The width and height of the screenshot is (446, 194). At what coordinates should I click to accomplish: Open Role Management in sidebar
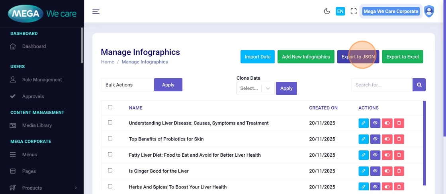coord(42,80)
